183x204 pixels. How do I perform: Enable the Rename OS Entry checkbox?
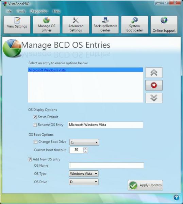pos(35,125)
